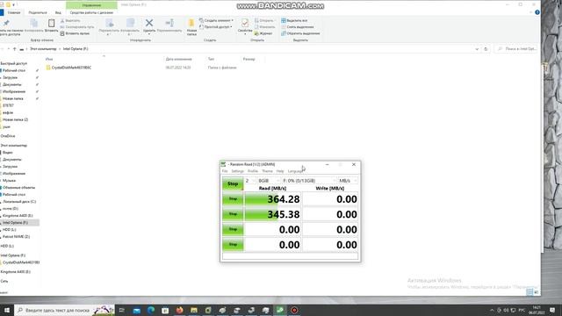The width and height of the screenshot is (562, 316).
Task: Launch Microsoft Edge from taskbar
Action: point(151,310)
